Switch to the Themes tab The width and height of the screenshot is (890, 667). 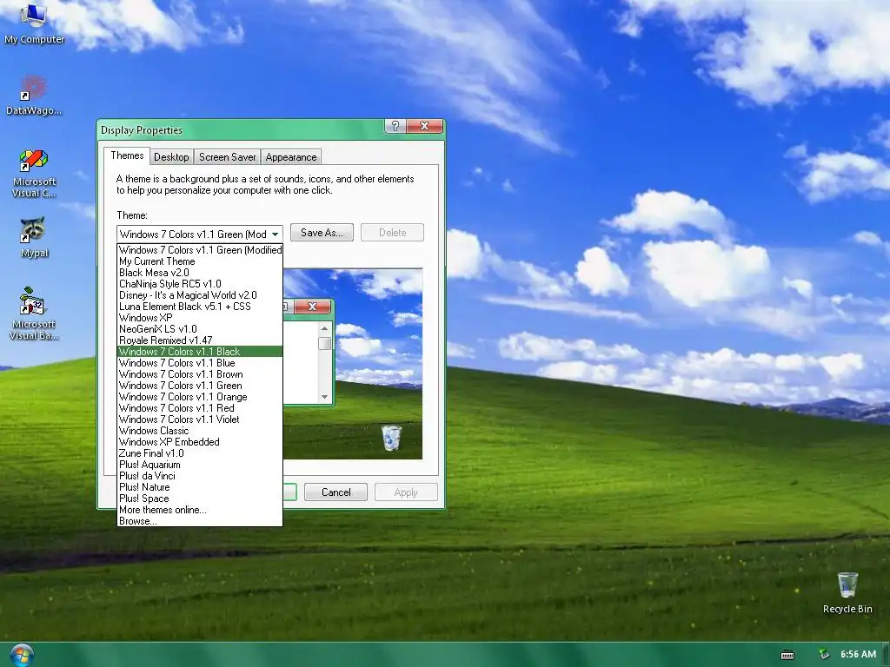127,156
